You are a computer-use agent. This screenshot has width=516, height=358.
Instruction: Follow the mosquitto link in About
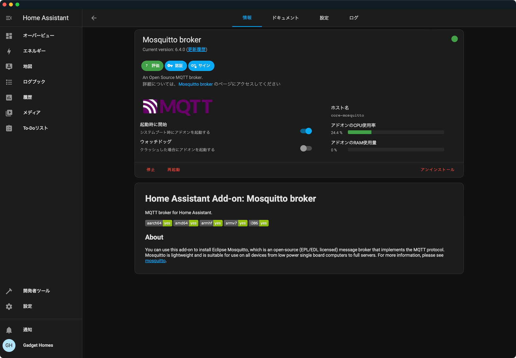coord(155,261)
